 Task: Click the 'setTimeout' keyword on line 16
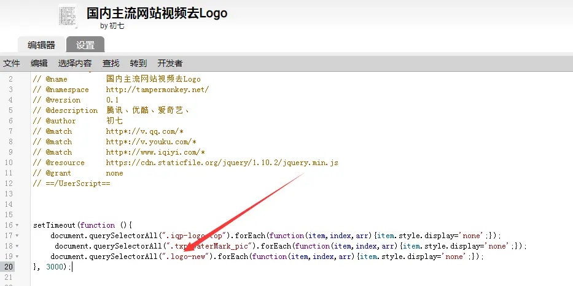point(55,225)
